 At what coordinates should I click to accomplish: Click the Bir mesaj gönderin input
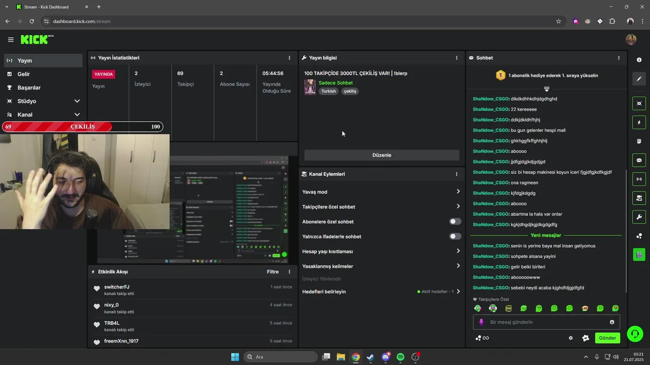click(x=547, y=322)
